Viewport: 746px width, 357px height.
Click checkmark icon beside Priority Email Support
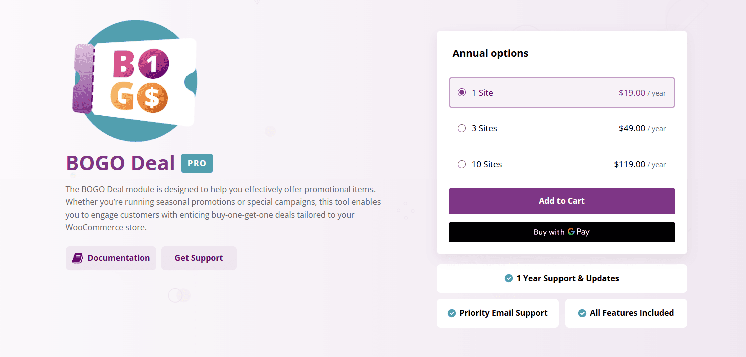click(452, 313)
